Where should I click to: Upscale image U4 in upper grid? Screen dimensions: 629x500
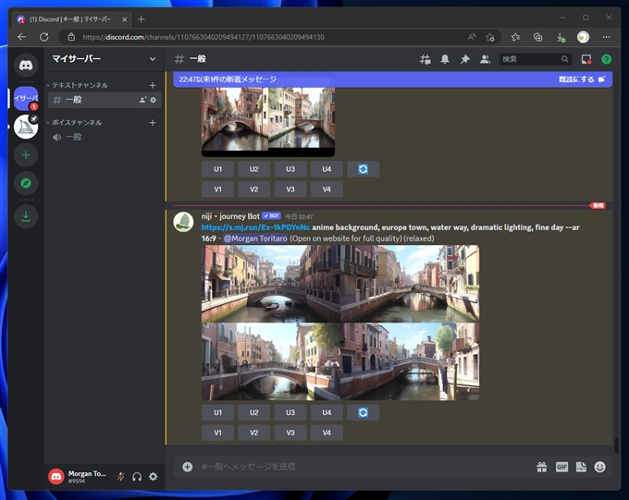[327, 169]
